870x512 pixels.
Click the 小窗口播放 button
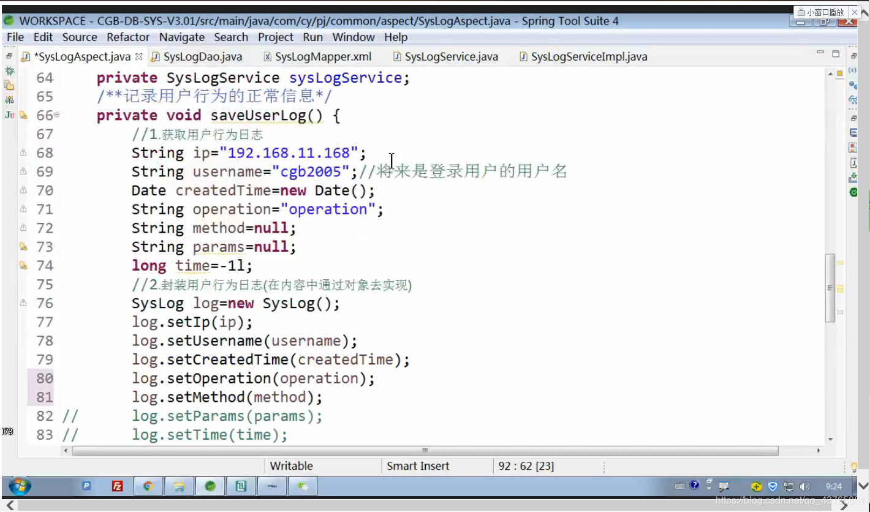click(x=820, y=12)
